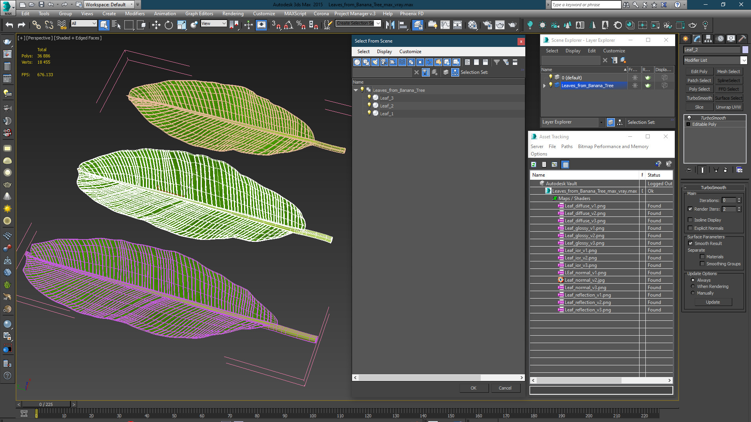The width and height of the screenshot is (751, 422).
Task: Select the When Rendering radio option
Action: 693,286
